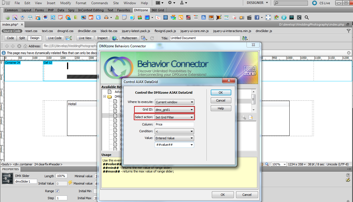Open the Properties panel help icon
The image size is (353, 202).
348,175
